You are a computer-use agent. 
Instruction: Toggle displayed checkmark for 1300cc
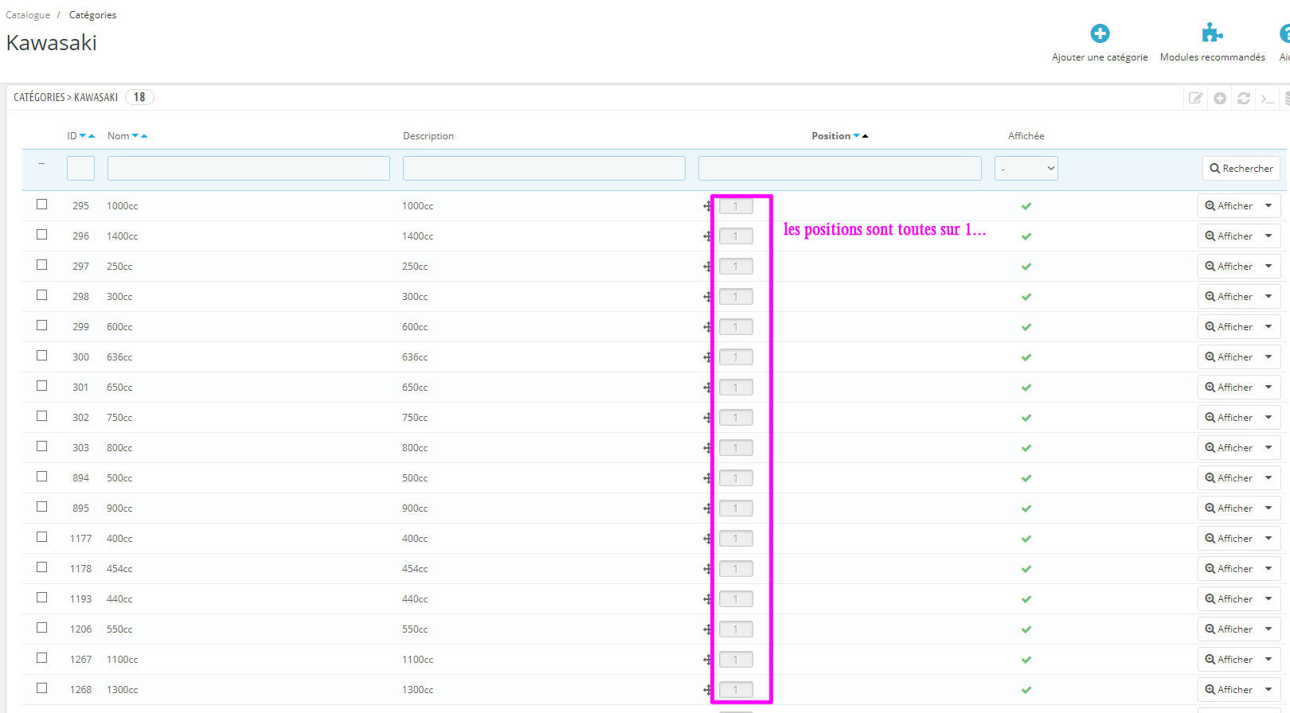[x=1026, y=690]
